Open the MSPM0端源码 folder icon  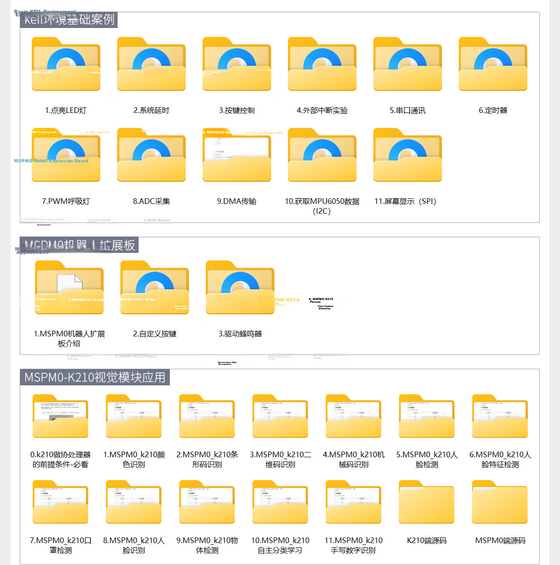(x=500, y=502)
